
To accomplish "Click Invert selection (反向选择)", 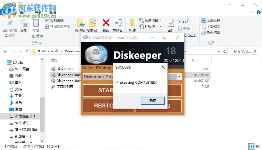I will pyautogui.click(x=211, y=33).
